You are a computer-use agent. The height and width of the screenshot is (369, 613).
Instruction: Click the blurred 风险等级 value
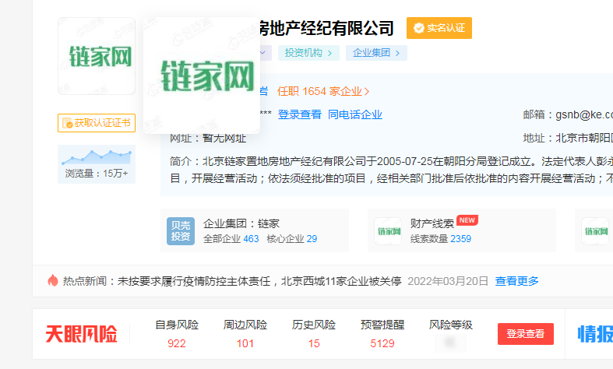[451, 343]
